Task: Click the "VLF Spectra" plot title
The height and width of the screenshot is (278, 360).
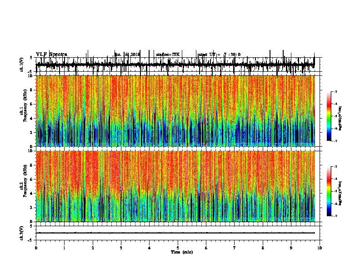Action: click(x=51, y=55)
